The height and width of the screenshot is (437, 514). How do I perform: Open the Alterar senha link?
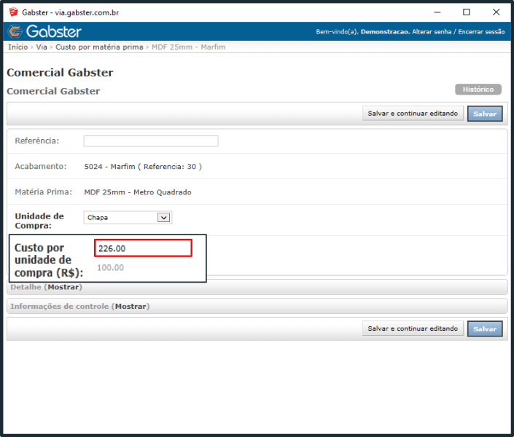(x=432, y=32)
